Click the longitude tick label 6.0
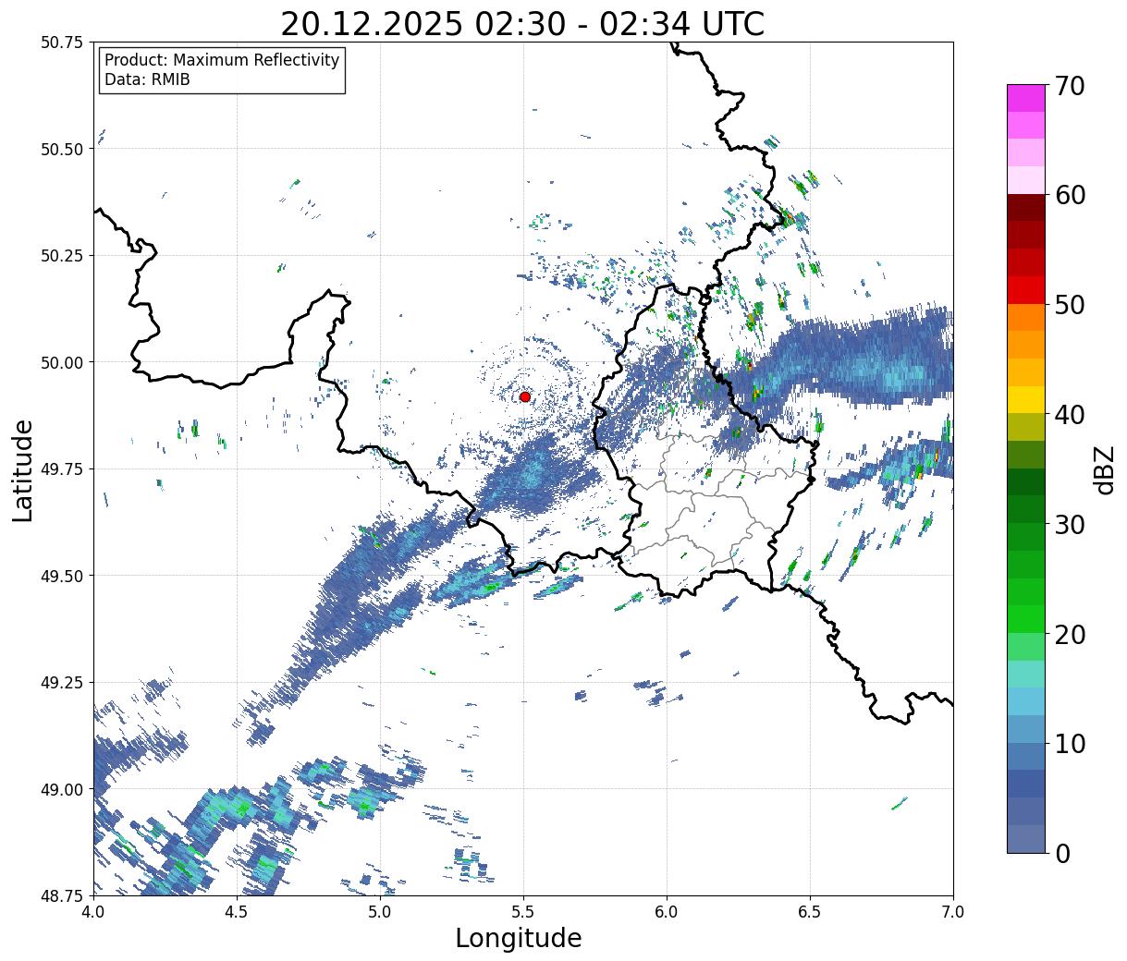1127x961 pixels. coord(667,912)
